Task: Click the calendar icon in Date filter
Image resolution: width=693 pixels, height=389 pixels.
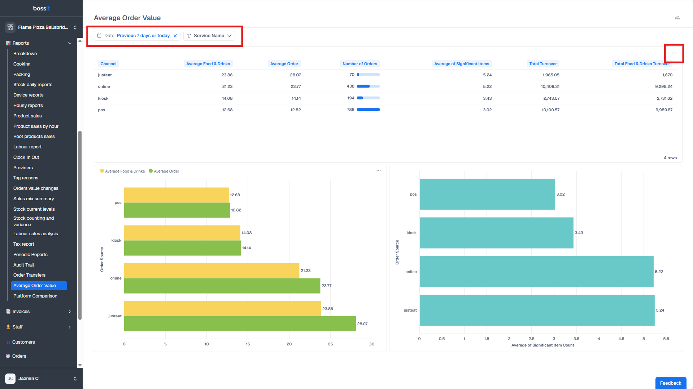Action: click(99, 36)
